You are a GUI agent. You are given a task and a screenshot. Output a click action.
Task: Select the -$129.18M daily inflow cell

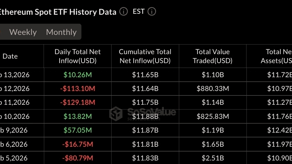78,102
